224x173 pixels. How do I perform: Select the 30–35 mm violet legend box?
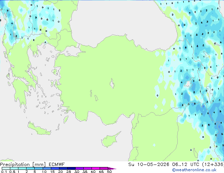[79, 168]
